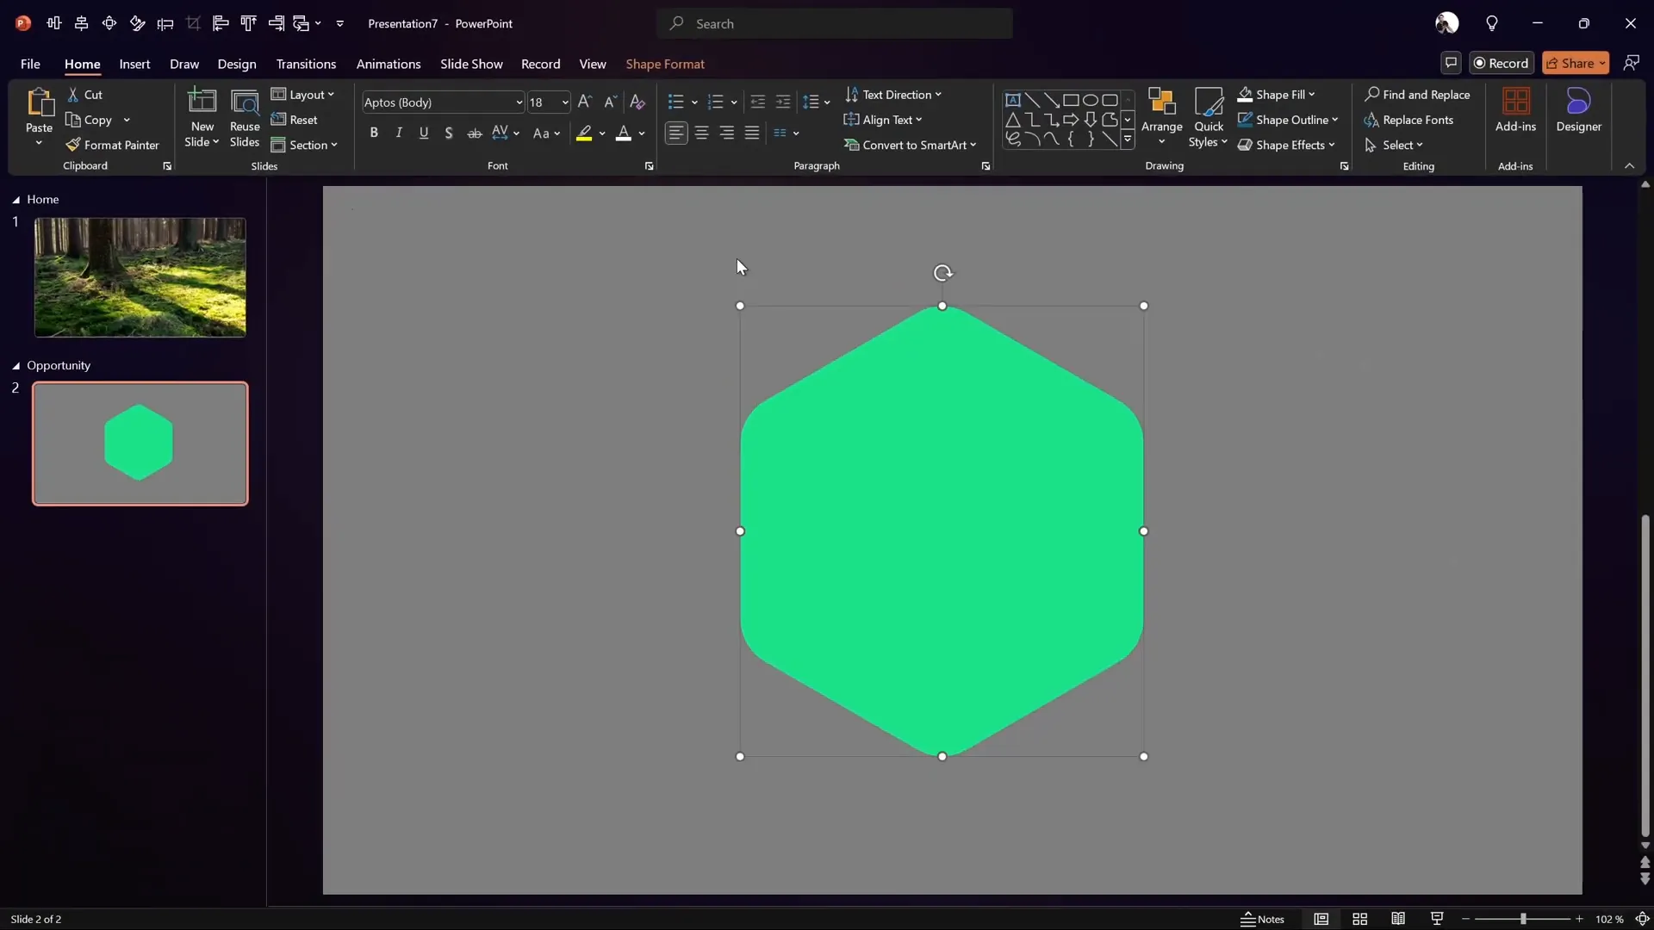Toggle italic formatting
Screen dimensions: 1654x930
(x=399, y=133)
